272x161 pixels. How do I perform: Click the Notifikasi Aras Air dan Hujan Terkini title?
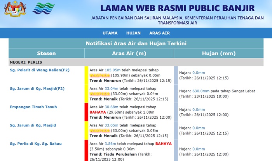click(136, 43)
